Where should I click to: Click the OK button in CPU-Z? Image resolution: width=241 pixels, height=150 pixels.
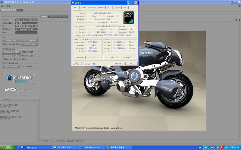pos(131,64)
